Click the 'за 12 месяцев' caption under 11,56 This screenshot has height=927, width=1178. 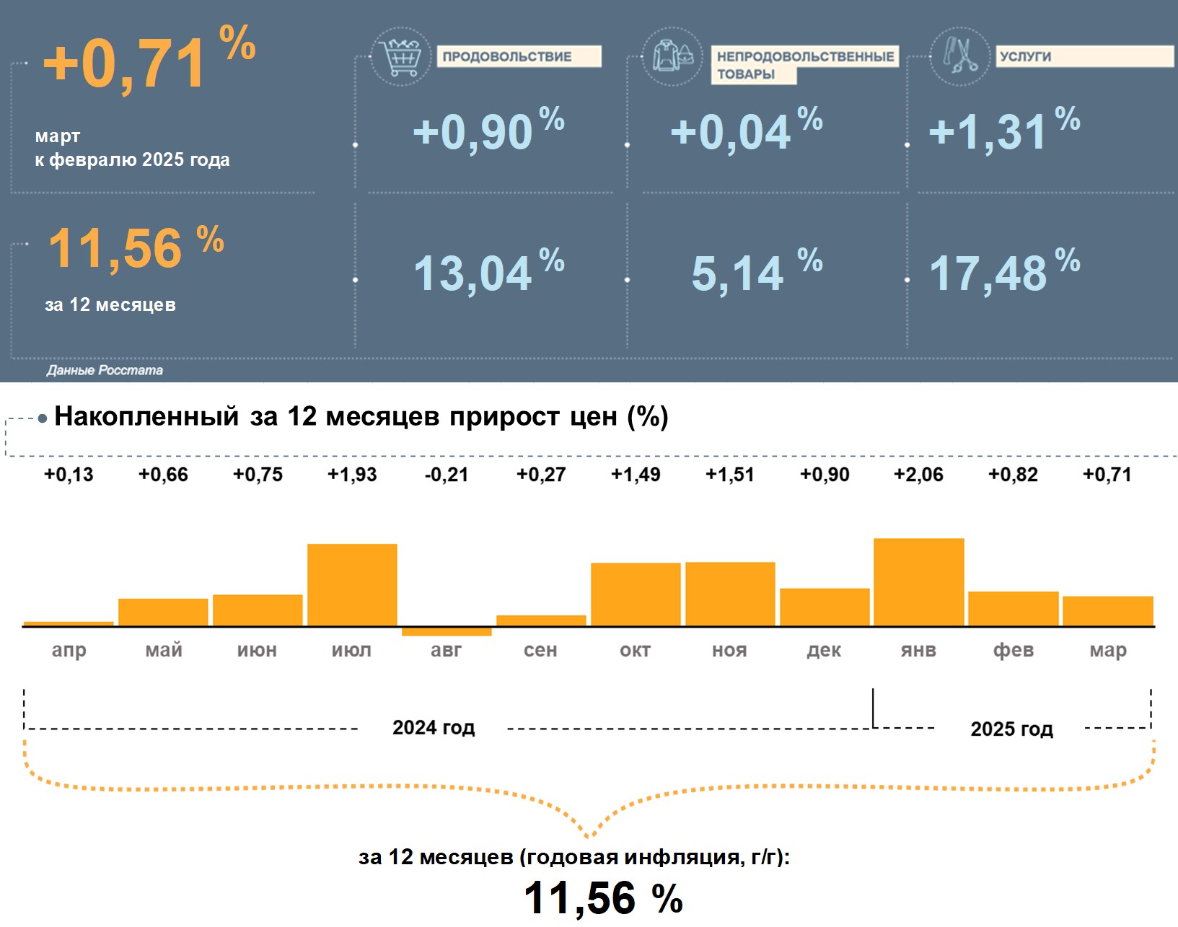coord(110,304)
